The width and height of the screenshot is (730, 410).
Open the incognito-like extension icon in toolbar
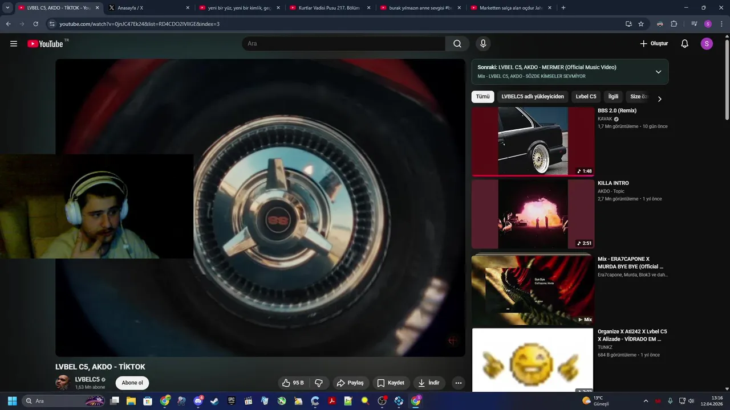coord(660,24)
